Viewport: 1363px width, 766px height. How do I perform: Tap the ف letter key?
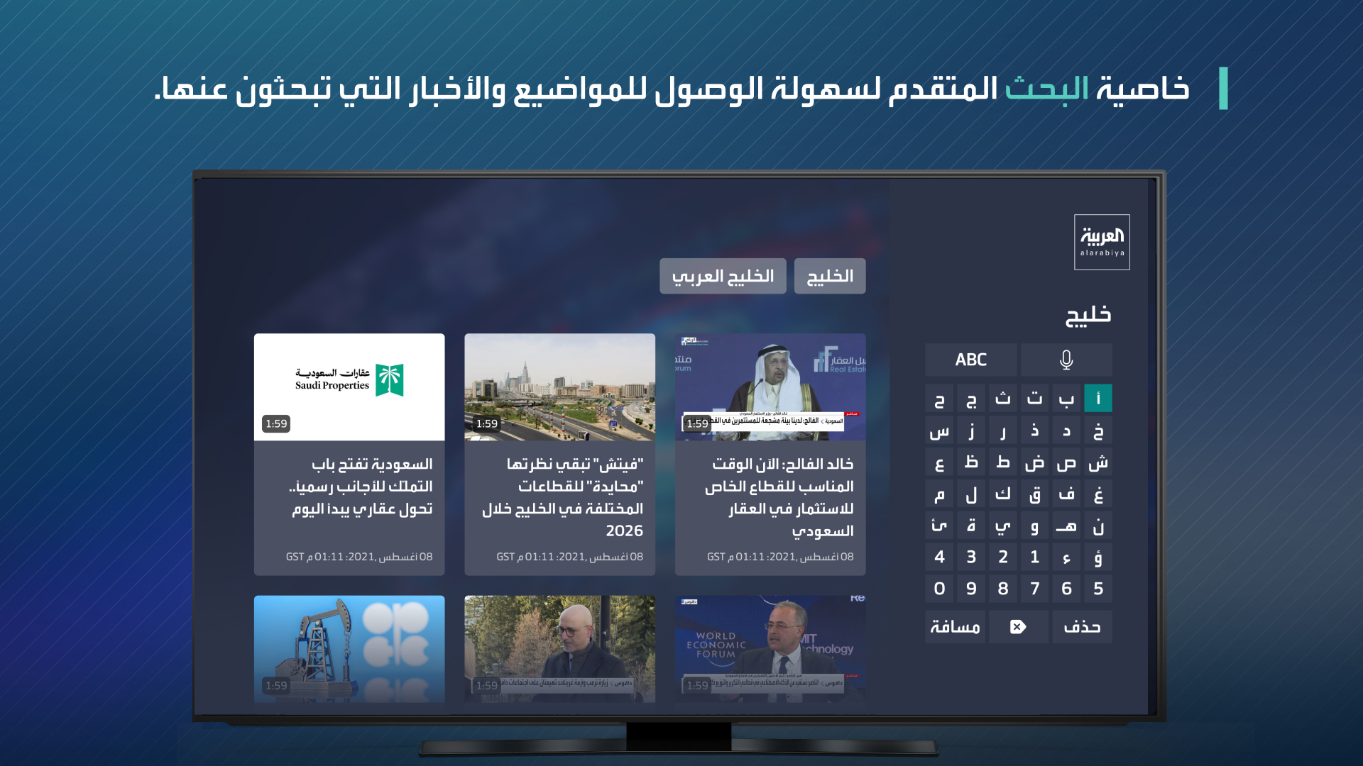tap(1066, 494)
